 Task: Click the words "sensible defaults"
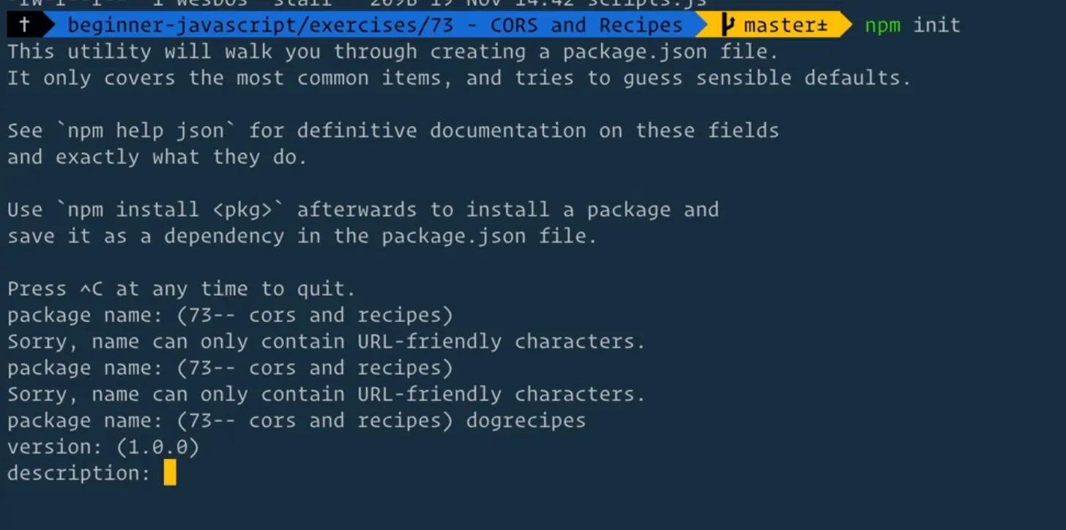[803, 78]
